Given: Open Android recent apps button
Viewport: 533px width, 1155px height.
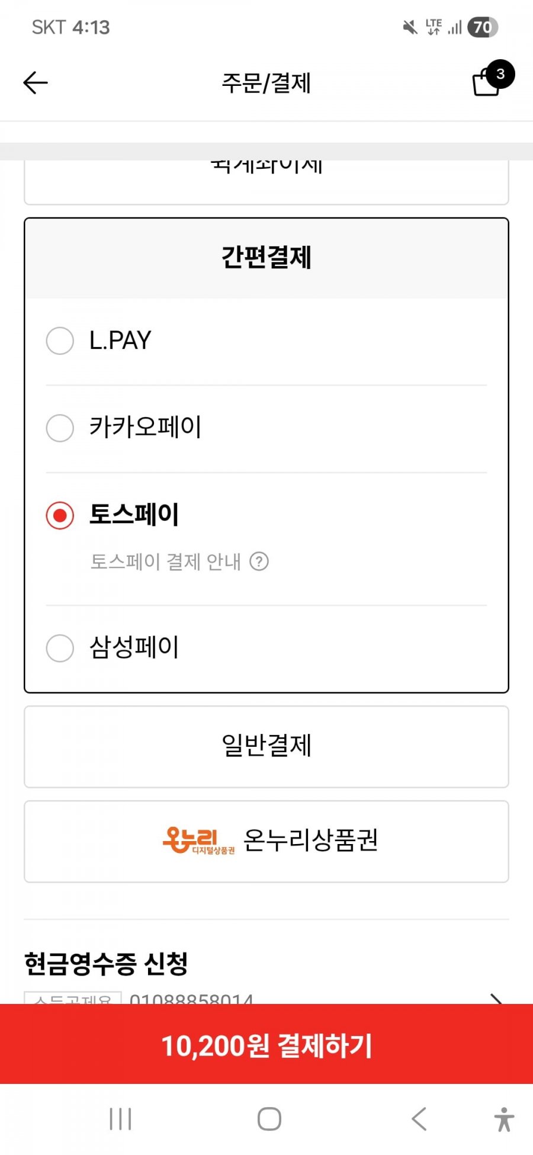Looking at the screenshot, I should click(120, 1119).
